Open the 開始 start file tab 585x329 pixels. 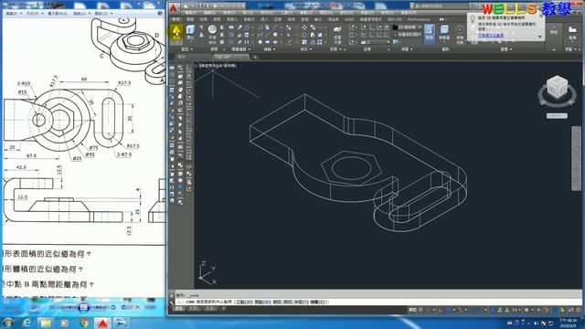pos(182,57)
